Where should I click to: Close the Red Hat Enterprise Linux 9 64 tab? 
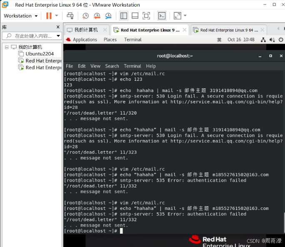pyautogui.click(x=262, y=30)
